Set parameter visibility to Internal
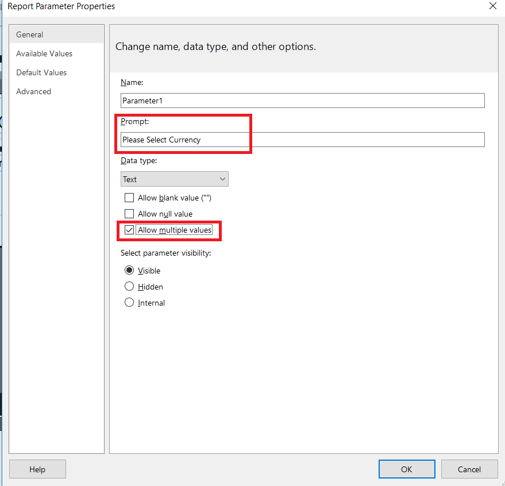Viewport: 505px width, 486px height. click(129, 303)
